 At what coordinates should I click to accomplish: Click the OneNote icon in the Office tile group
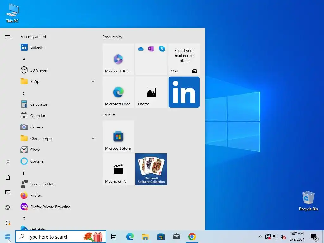pos(151,49)
